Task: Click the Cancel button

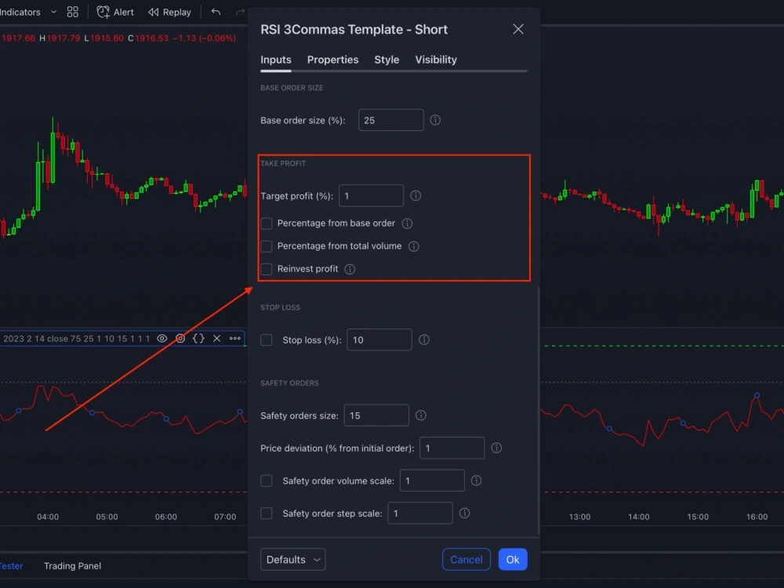Action: (466, 560)
